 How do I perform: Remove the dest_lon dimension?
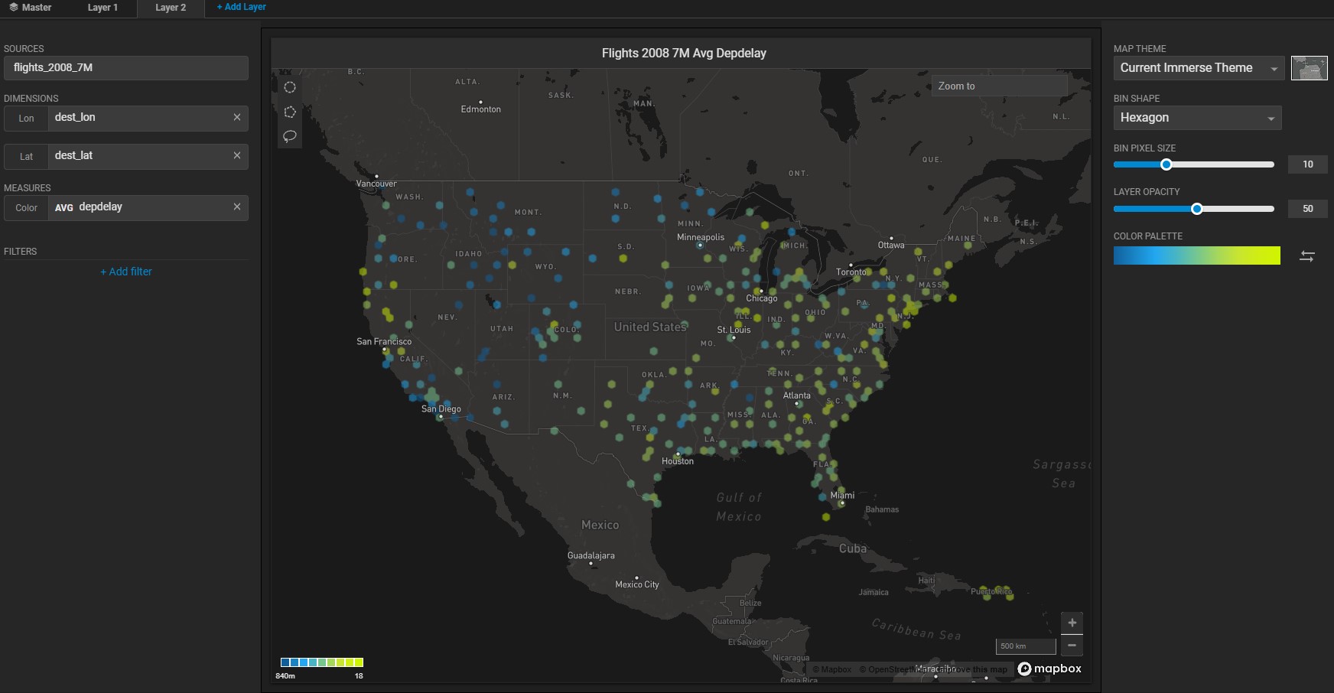[237, 118]
